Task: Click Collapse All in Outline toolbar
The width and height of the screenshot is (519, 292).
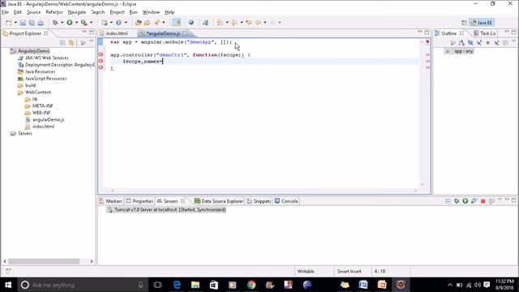Action: [505, 43]
